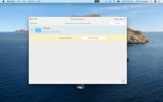The height and width of the screenshot is (102, 163).
Task: Open the Jeff Phungglan user menu
Action: 142,1
